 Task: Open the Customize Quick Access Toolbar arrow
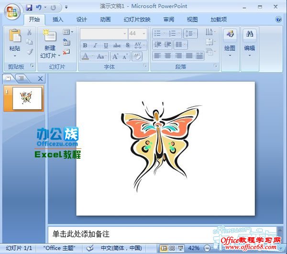(x=66, y=8)
